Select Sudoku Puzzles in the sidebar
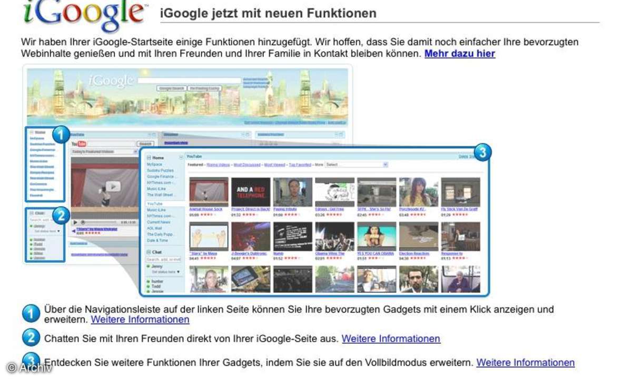The image size is (632, 379). click(160, 171)
